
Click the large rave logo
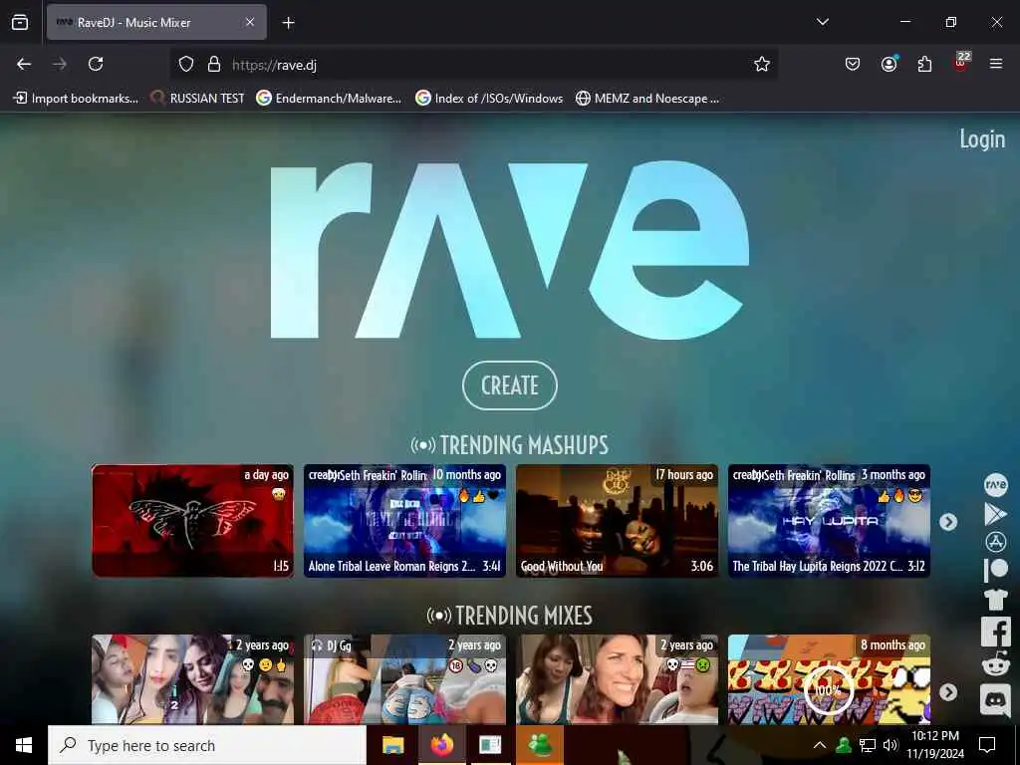[x=509, y=250]
